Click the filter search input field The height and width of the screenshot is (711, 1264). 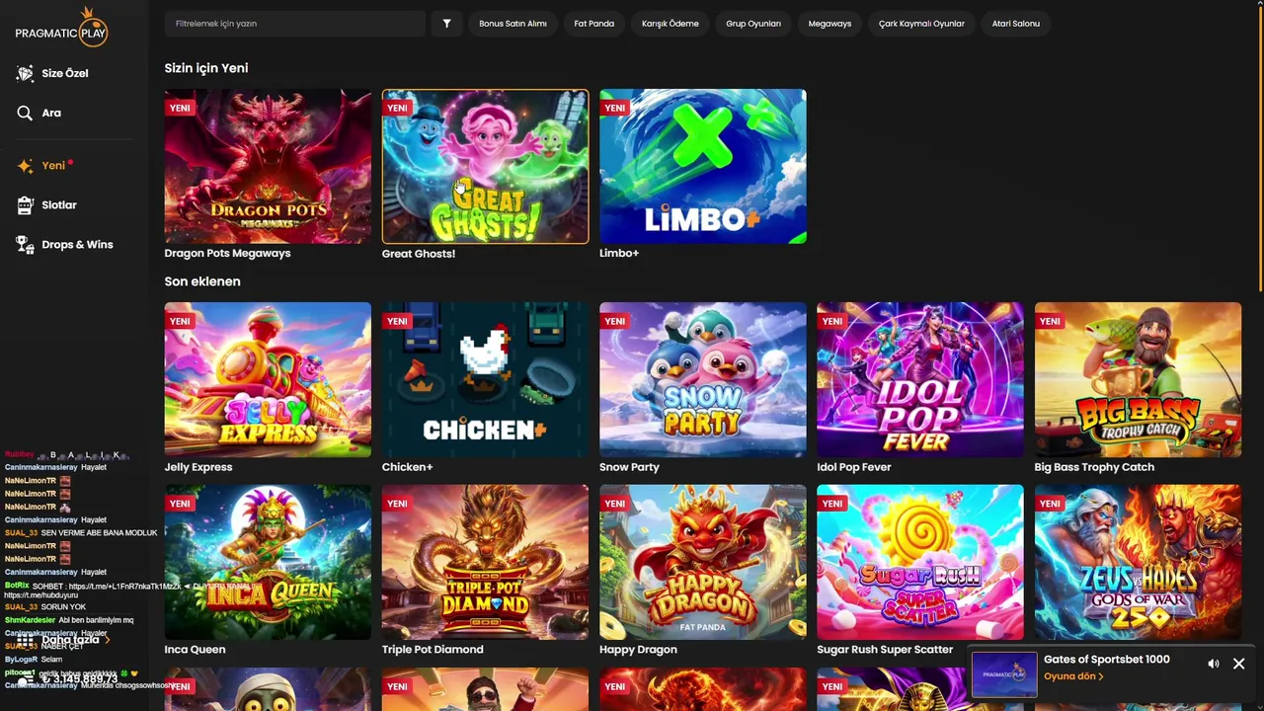[x=294, y=24]
